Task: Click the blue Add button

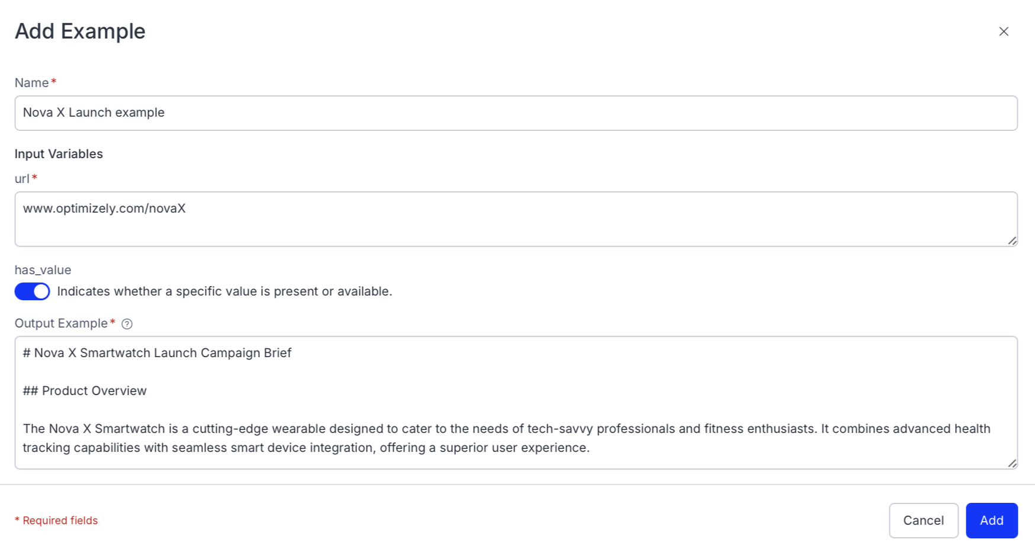Action: (991, 521)
